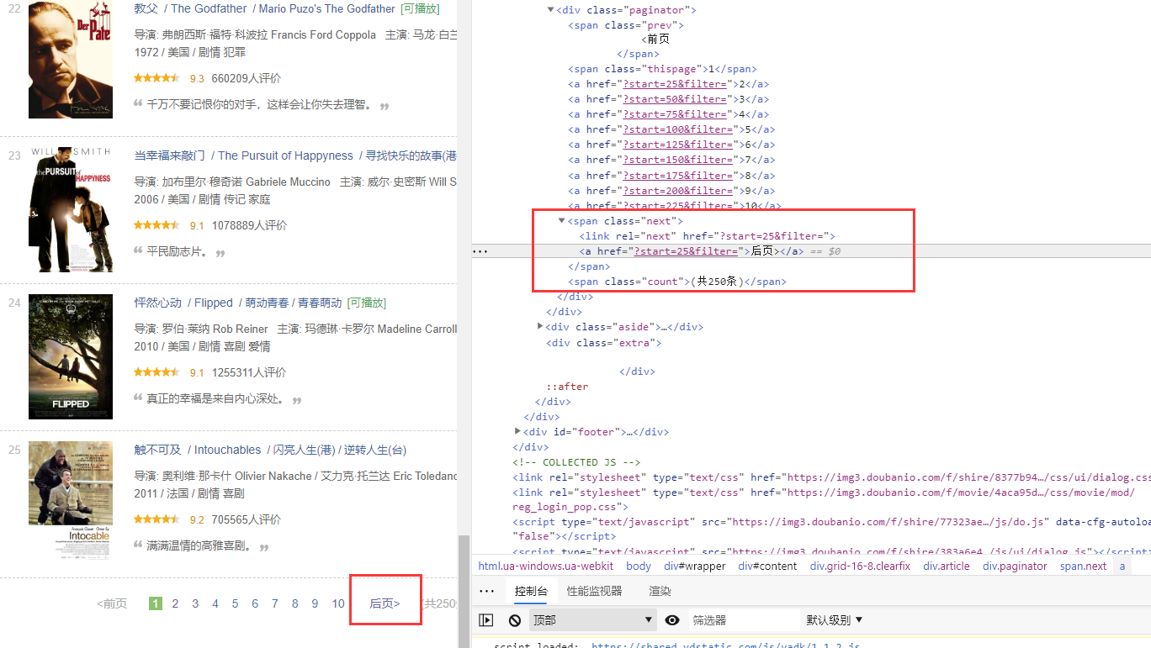Click the 660209人评价 rating count
Viewport: 1151px width, 648px height.
pos(247,78)
